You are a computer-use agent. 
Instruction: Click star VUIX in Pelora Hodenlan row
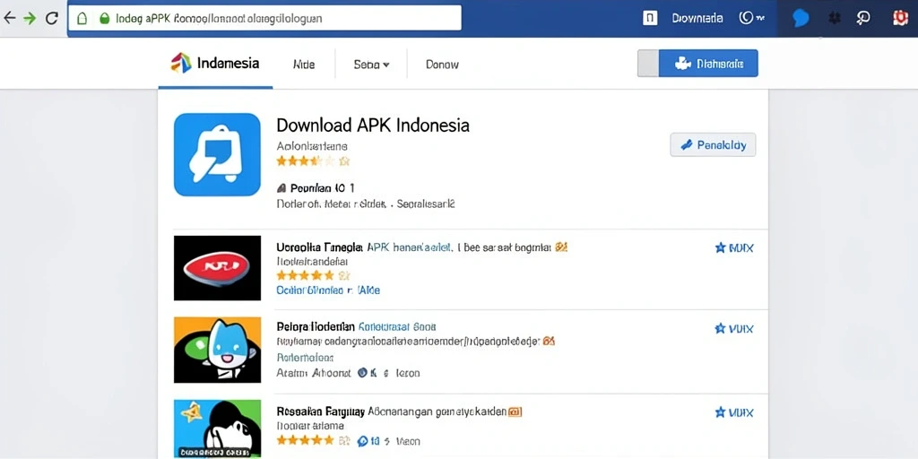734,328
